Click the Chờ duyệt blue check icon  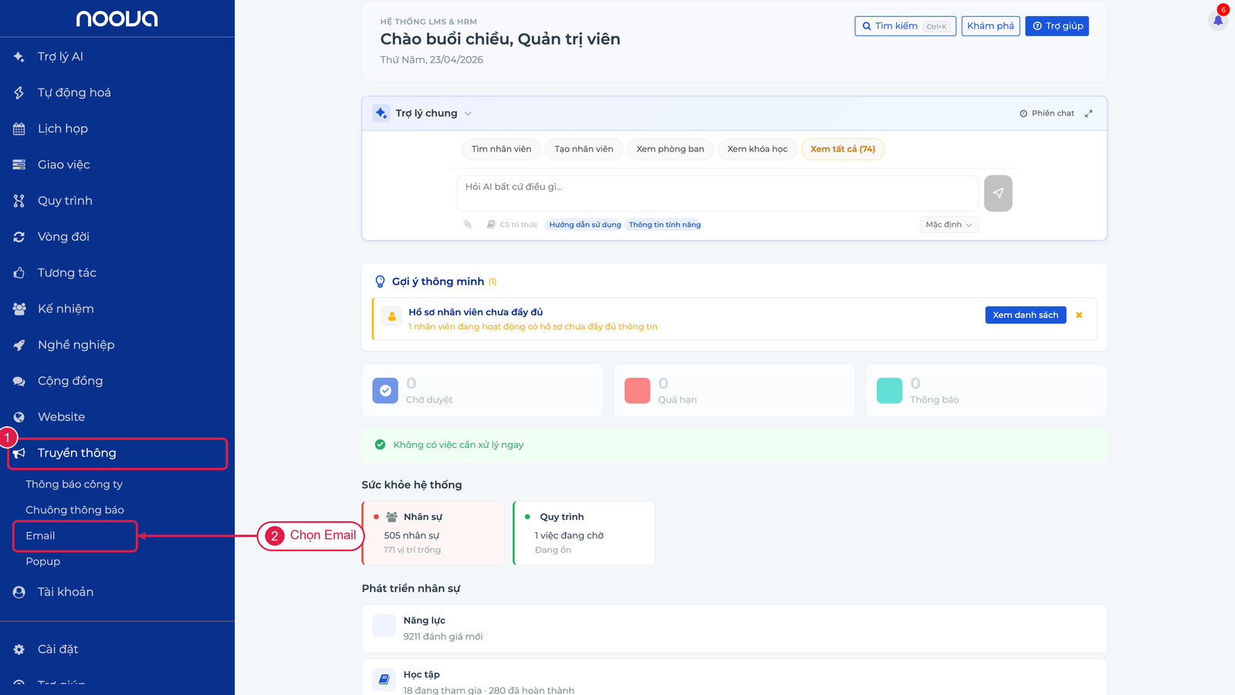pyautogui.click(x=385, y=391)
